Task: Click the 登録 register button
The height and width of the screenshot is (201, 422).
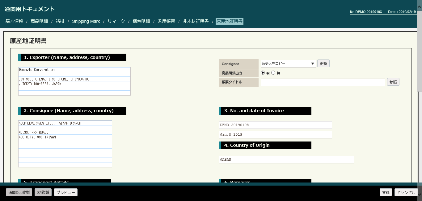Action: pos(386,192)
